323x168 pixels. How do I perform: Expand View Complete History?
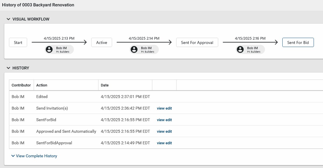[x=34, y=156]
